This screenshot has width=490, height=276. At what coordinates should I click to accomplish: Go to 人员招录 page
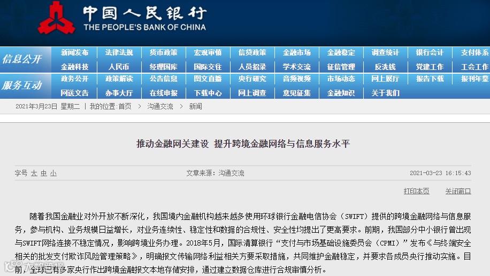pos(252,67)
